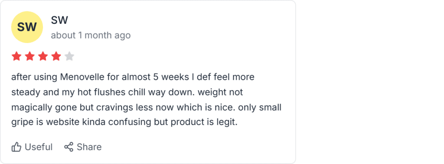
Task: Open the yellow SW avatar circle
Action: [27, 27]
